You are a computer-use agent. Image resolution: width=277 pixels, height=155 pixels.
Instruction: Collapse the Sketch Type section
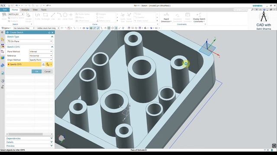point(52,37)
